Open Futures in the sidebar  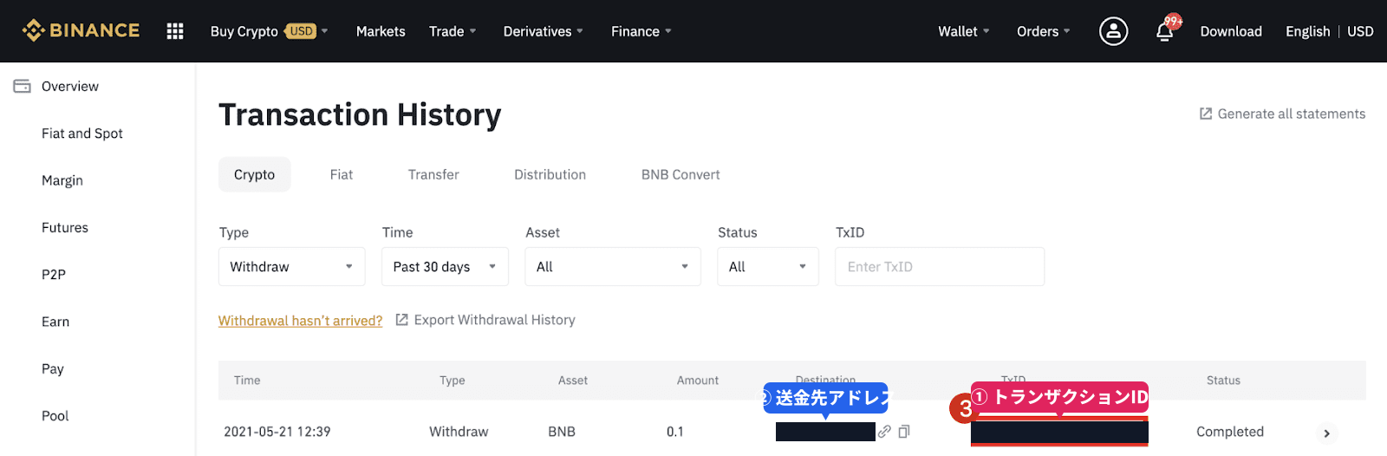65,227
